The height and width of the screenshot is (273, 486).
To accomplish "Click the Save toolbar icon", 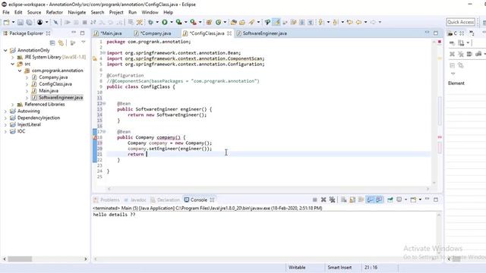I will pyautogui.click(x=21, y=22).
